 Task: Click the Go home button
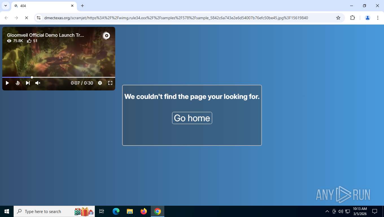click(192, 118)
